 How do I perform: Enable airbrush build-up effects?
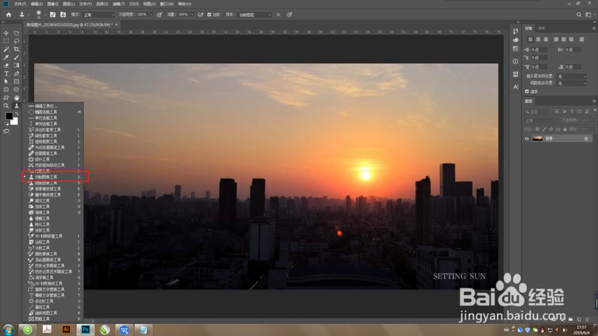[x=200, y=14]
